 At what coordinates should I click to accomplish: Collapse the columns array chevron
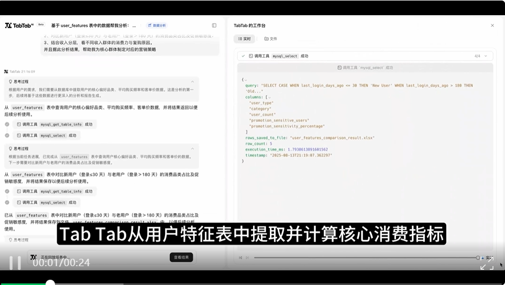[270, 97]
